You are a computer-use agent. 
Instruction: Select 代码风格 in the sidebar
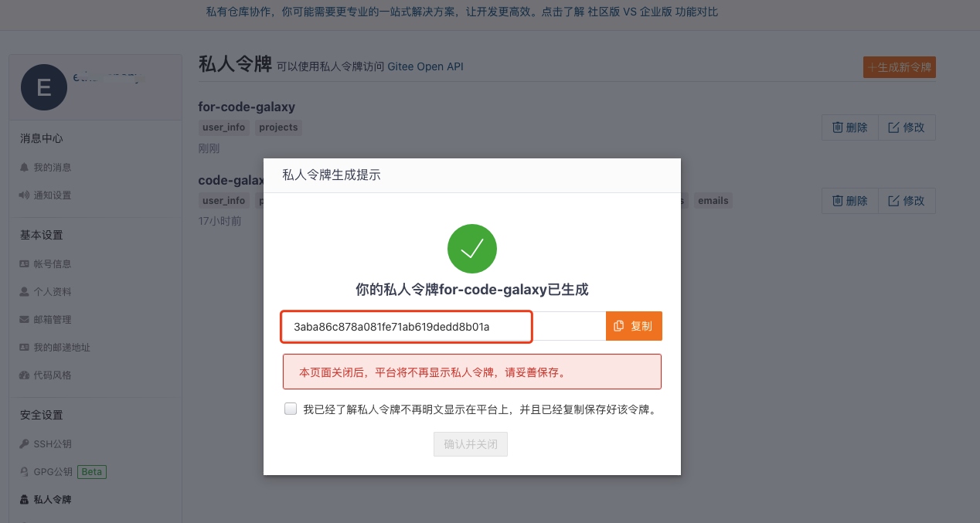click(53, 375)
